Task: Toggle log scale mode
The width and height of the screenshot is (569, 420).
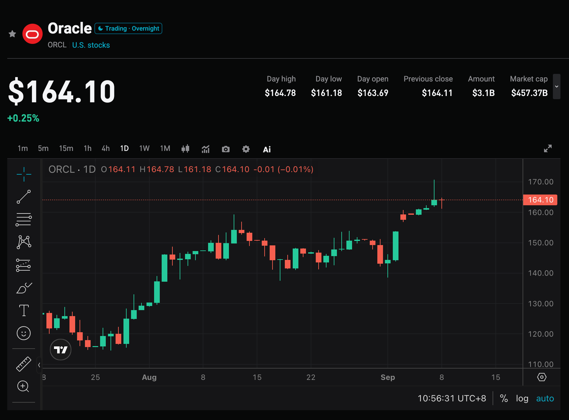Action: pyautogui.click(x=522, y=399)
